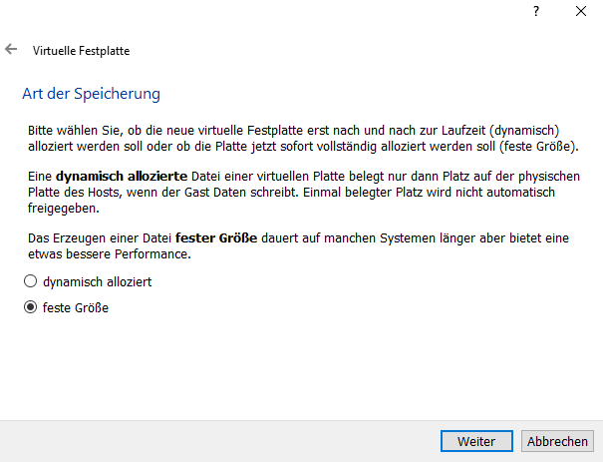The width and height of the screenshot is (603, 462).
Task: Close the Virtuelle Festplatte dialog window
Action: tap(581, 12)
